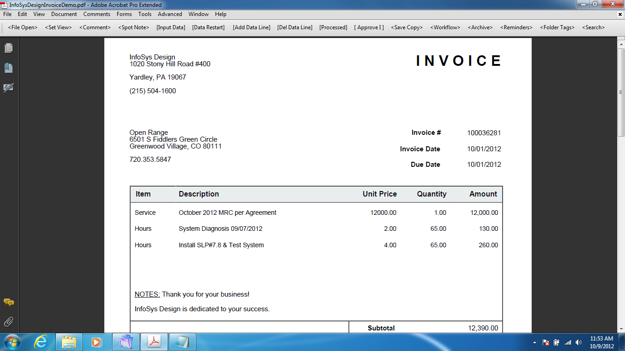The height and width of the screenshot is (351, 625).
Task: Click the Invoice Date value 10/01/2012
Action: 484,149
